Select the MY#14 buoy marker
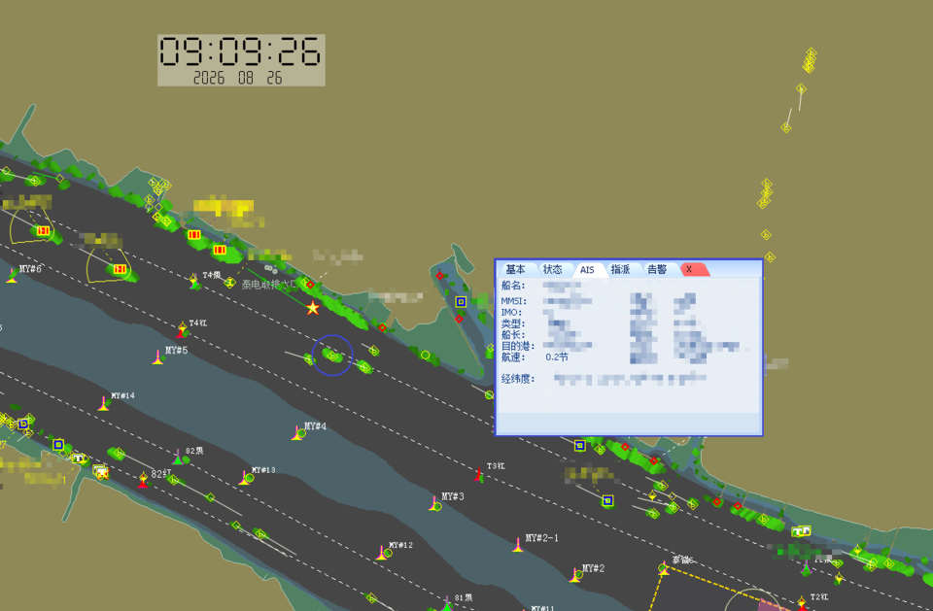 (x=104, y=403)
